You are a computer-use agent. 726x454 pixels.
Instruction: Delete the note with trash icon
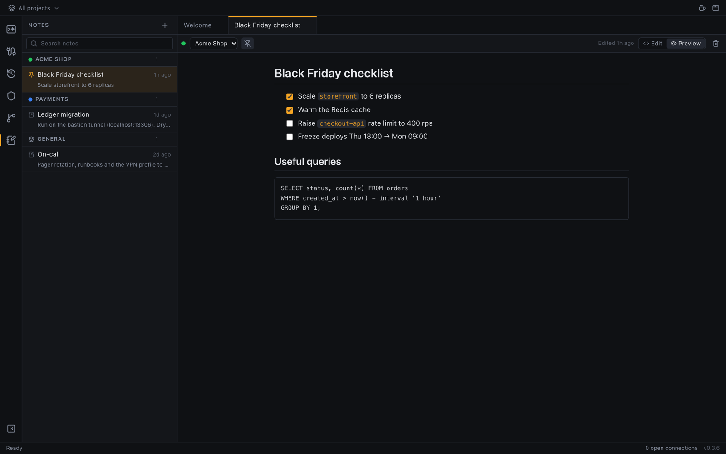716,44
